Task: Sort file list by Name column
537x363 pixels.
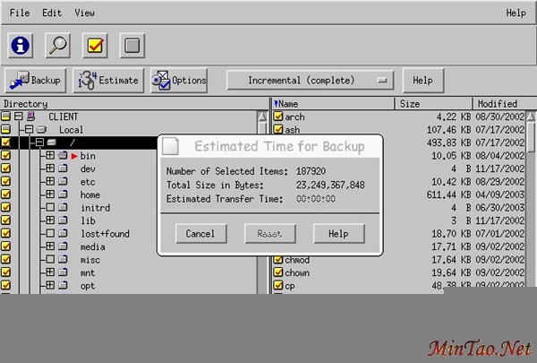Action: point(333,104)
